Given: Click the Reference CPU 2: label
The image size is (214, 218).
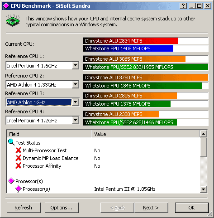Looking at the screenshot, I should [x=24, y=76].
